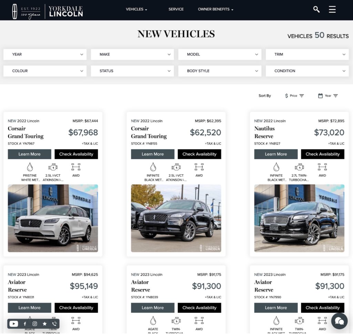This screenshot has height=335, width=353.
Task: Open the black Corsair YN8155 photo
Action: point(176,218)
